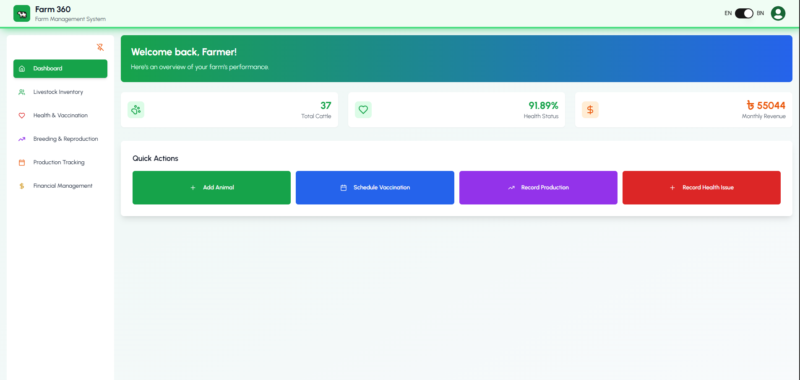Viewport: 800px width, 380px height.
Task: Click the heart icon on Health Status card
Action: pyautogui.click(x=363, y=109)
